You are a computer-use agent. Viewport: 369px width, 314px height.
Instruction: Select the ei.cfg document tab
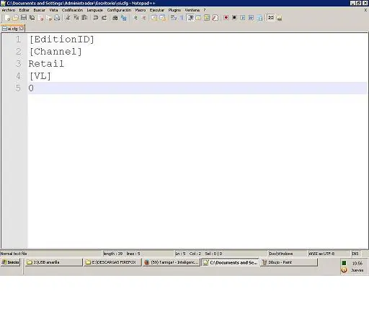(12, 29)
